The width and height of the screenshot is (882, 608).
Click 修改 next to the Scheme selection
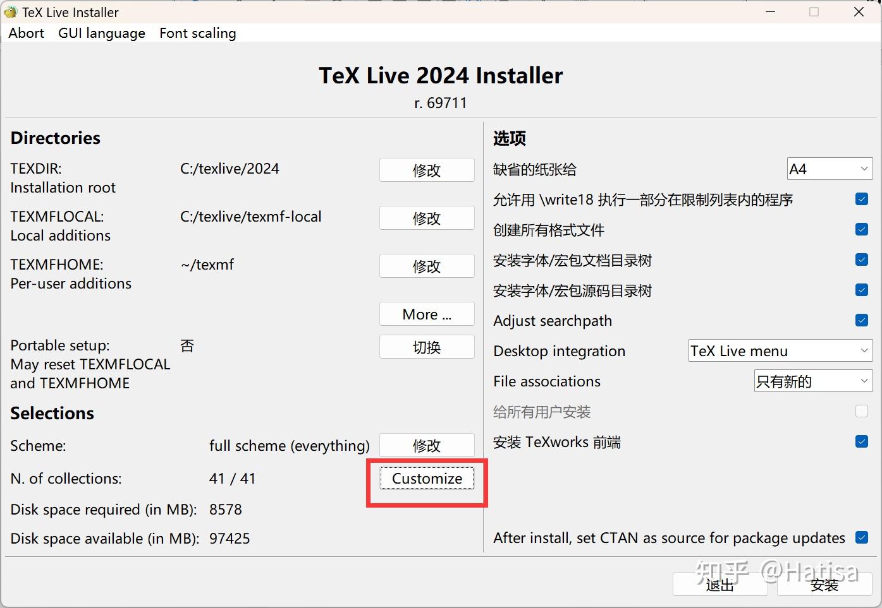(427, 445)
